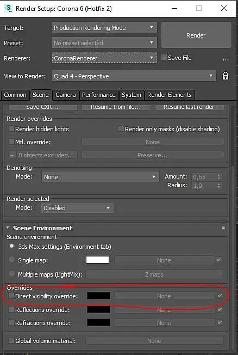This screenshot has width=238, height=355.
Task: Select the Single map radio button
Action: pyautogui.click(x=11, y=260)
